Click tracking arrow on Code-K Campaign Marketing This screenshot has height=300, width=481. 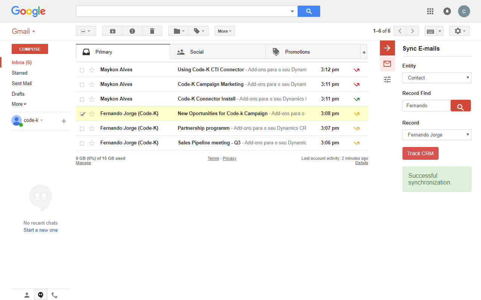(x=357, y=84)
